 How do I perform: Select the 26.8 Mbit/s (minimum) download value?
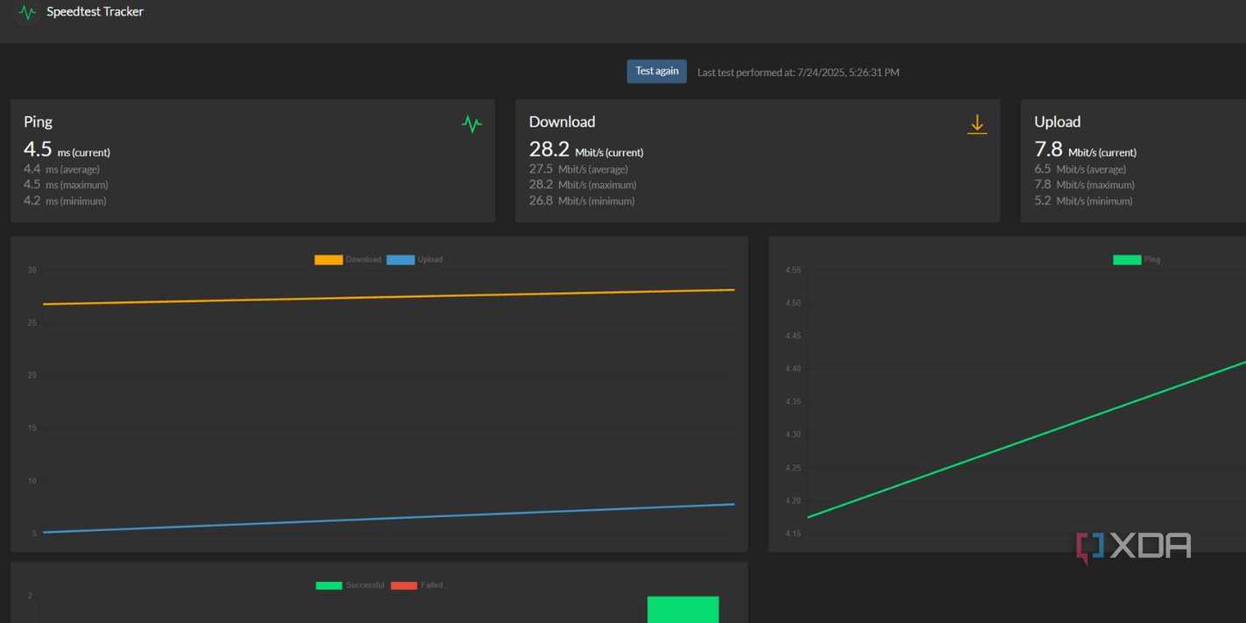coord(582,201)
